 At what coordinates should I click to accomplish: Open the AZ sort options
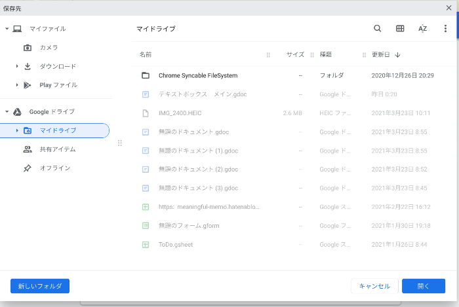422,29
